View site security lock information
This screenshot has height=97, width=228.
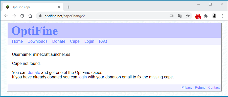(x=40, y=16)
